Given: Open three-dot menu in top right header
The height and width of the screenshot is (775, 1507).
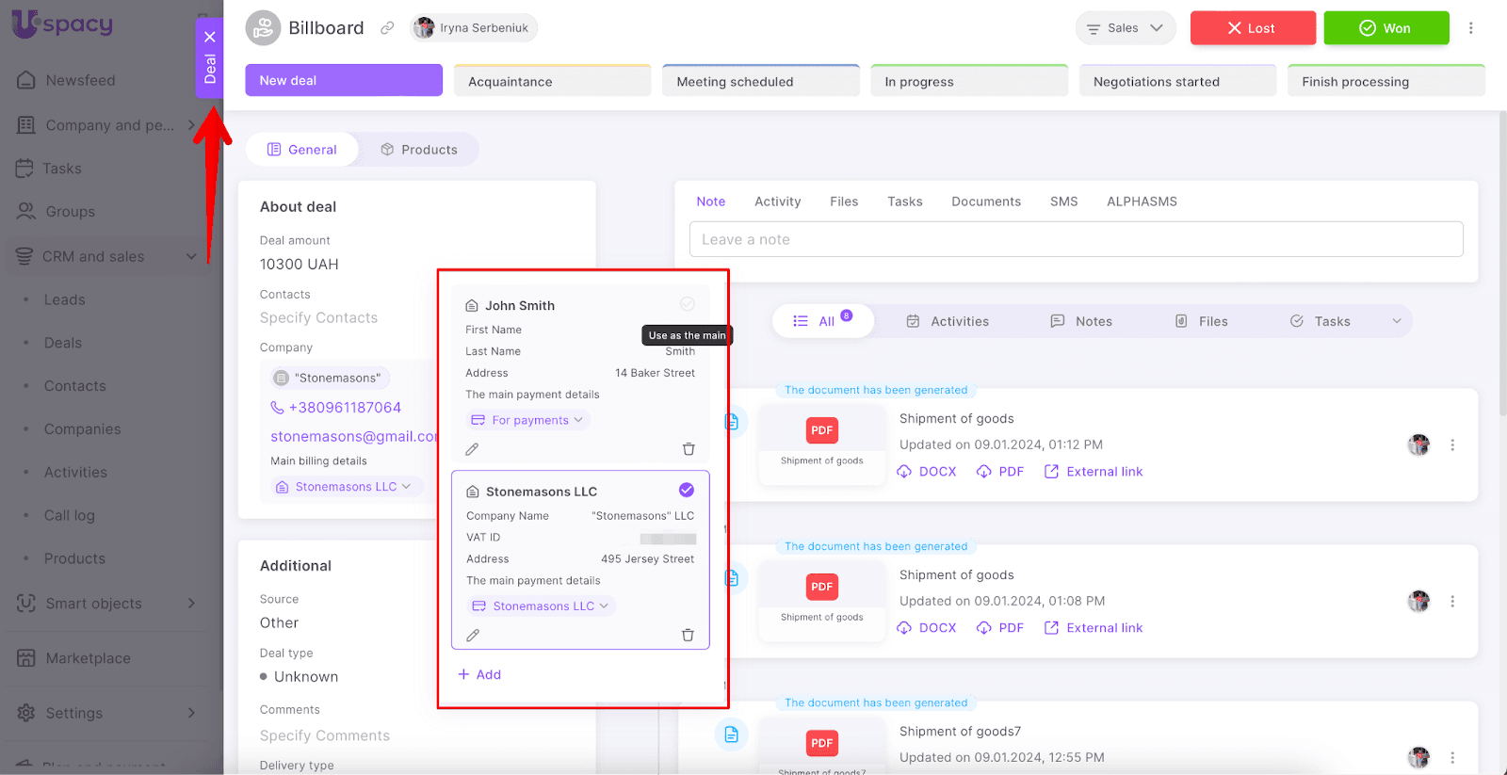Looking at the screenshot, I should click(1470, 28).
